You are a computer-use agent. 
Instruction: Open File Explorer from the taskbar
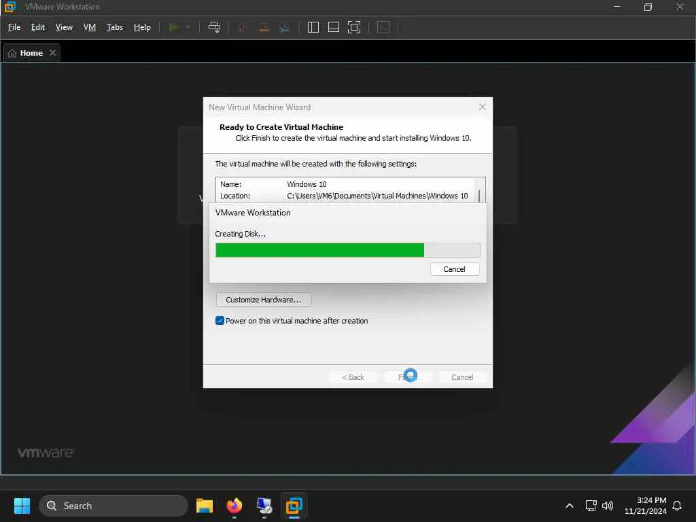pyautogui.click(x=205, y=506)
